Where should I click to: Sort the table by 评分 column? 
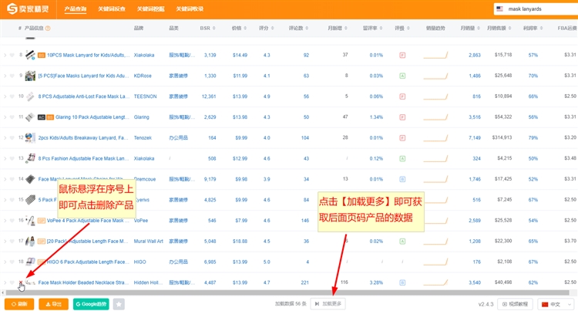[x=266, y=28]
